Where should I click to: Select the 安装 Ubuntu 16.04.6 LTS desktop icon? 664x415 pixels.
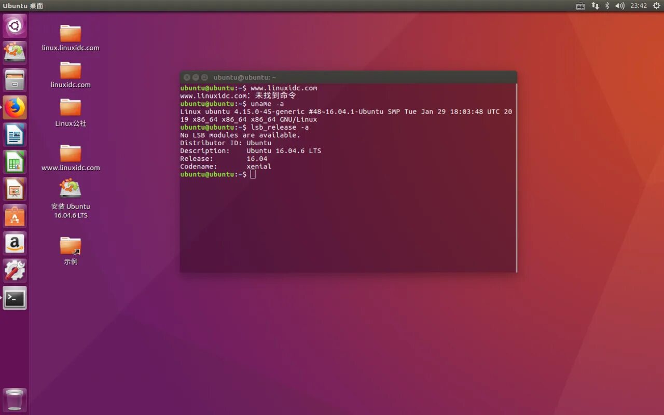point(71,199)
